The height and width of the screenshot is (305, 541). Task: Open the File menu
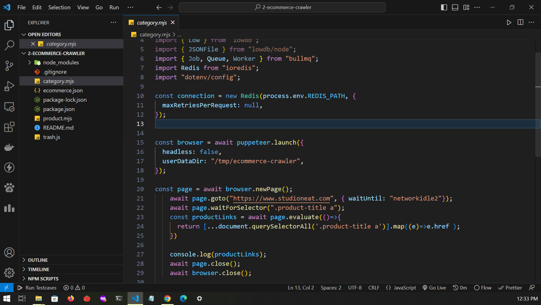tap(21, 7)
